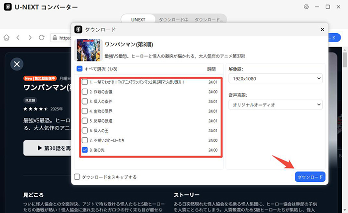
Task: Switch to the ダウンロード中 tab
Action: click(x=174, y=20)
